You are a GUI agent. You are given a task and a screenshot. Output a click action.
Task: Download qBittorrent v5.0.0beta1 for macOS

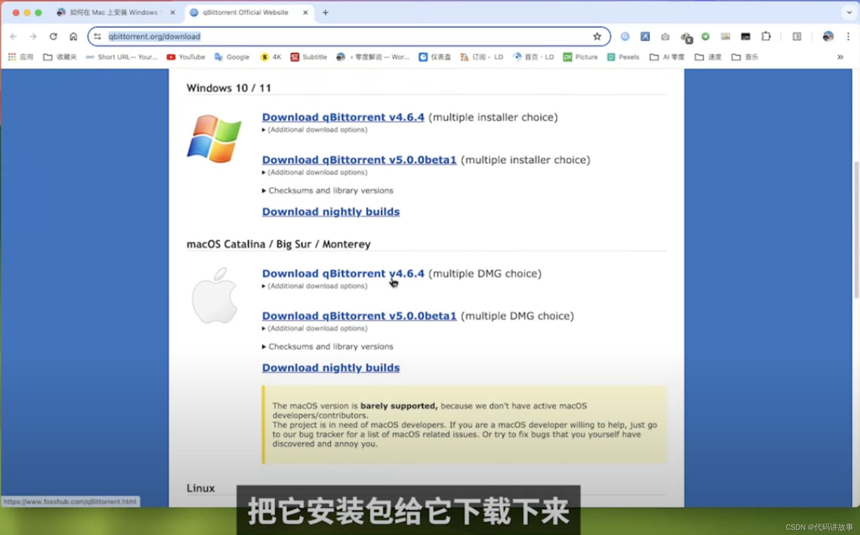359,316
